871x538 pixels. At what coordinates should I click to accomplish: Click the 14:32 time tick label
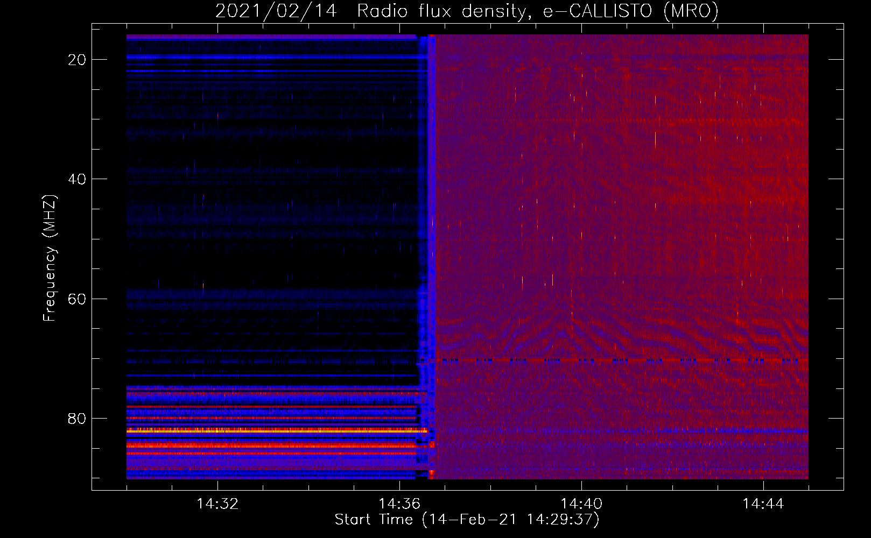(x=217, y=504)
